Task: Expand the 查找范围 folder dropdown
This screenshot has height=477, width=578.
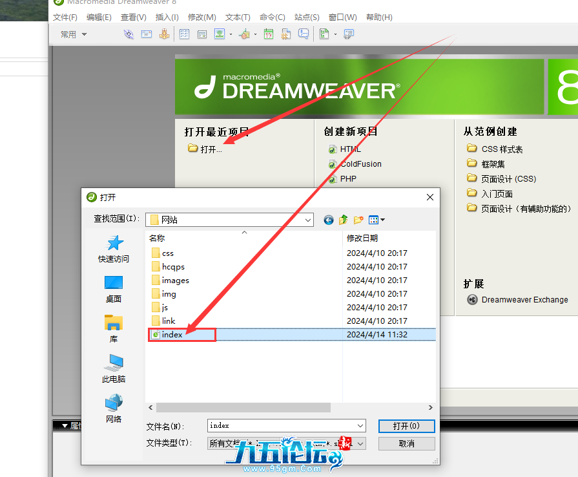Action: pos(307,220)
